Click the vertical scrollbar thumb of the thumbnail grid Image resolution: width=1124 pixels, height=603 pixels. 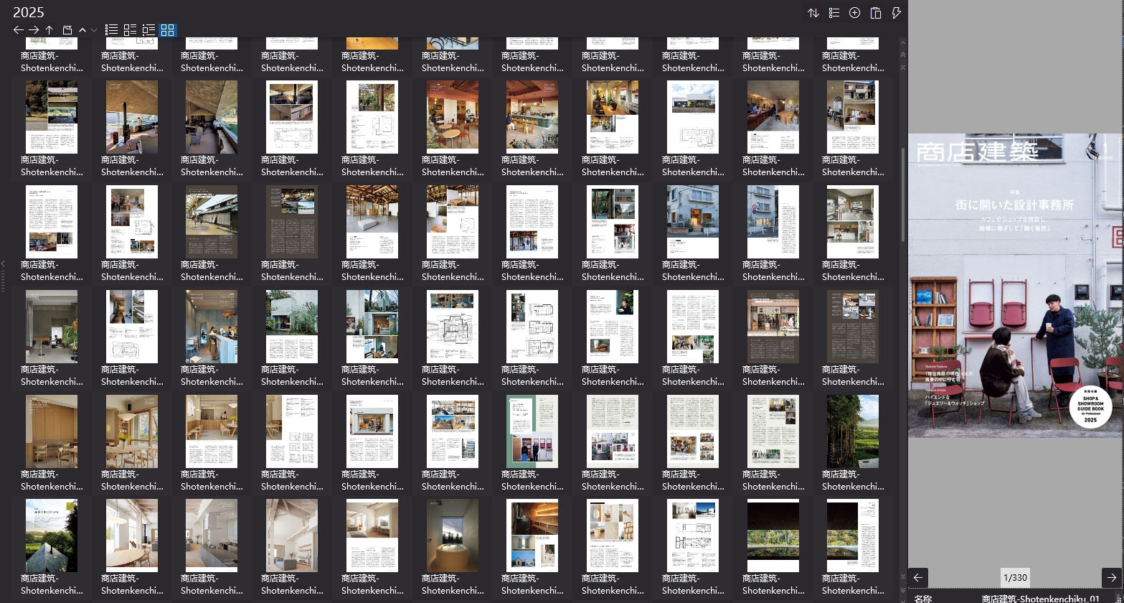(902, 194)
